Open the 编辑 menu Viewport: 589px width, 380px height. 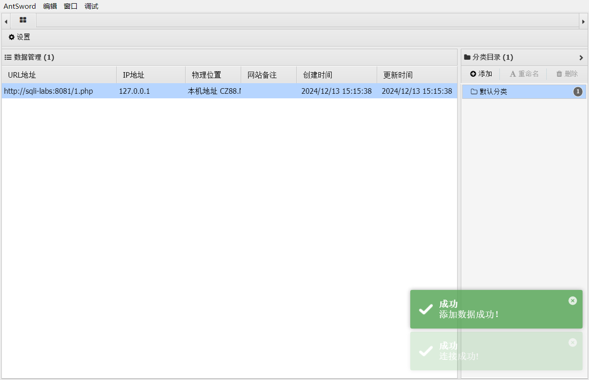click(x=50, y=6)
